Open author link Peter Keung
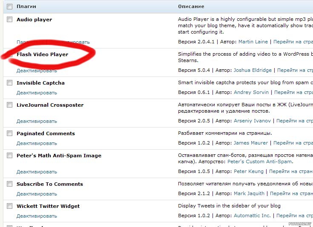 click(x=249, y=172)
